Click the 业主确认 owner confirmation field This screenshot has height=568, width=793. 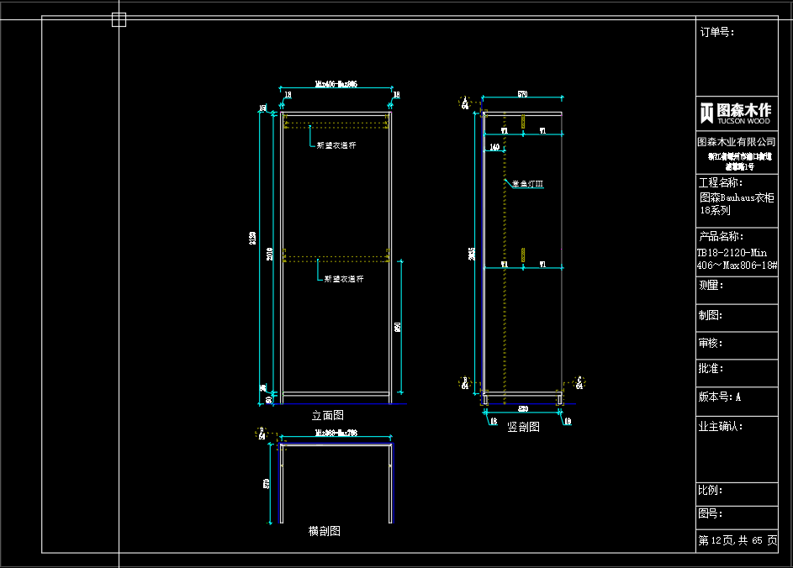click(x=721, y=426)
